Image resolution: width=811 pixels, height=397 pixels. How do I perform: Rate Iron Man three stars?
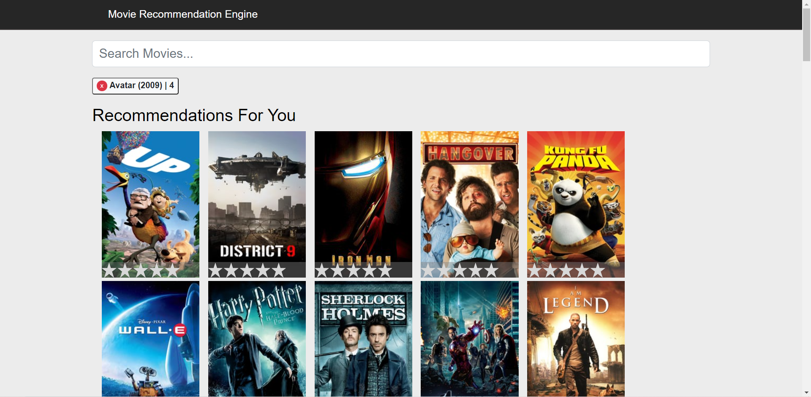point(354,270)
